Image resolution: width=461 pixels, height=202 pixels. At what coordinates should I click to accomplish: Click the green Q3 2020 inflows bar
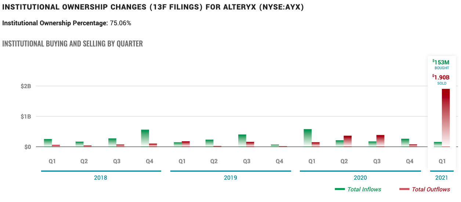[372, 144]
